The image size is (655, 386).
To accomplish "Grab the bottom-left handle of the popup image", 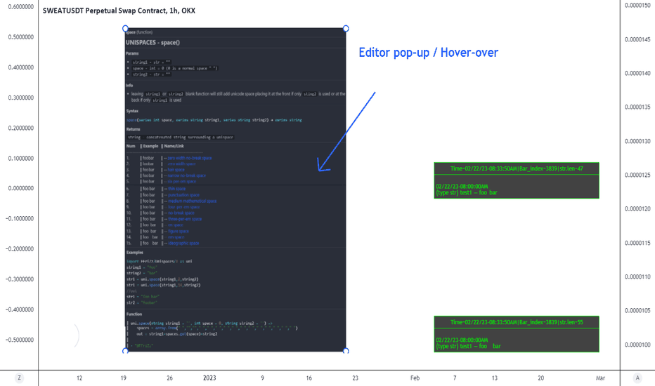I will coord(125,351).
